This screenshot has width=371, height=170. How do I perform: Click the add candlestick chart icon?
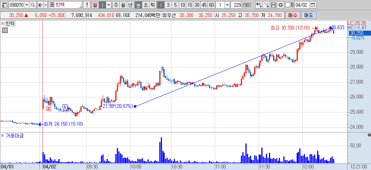259,5
